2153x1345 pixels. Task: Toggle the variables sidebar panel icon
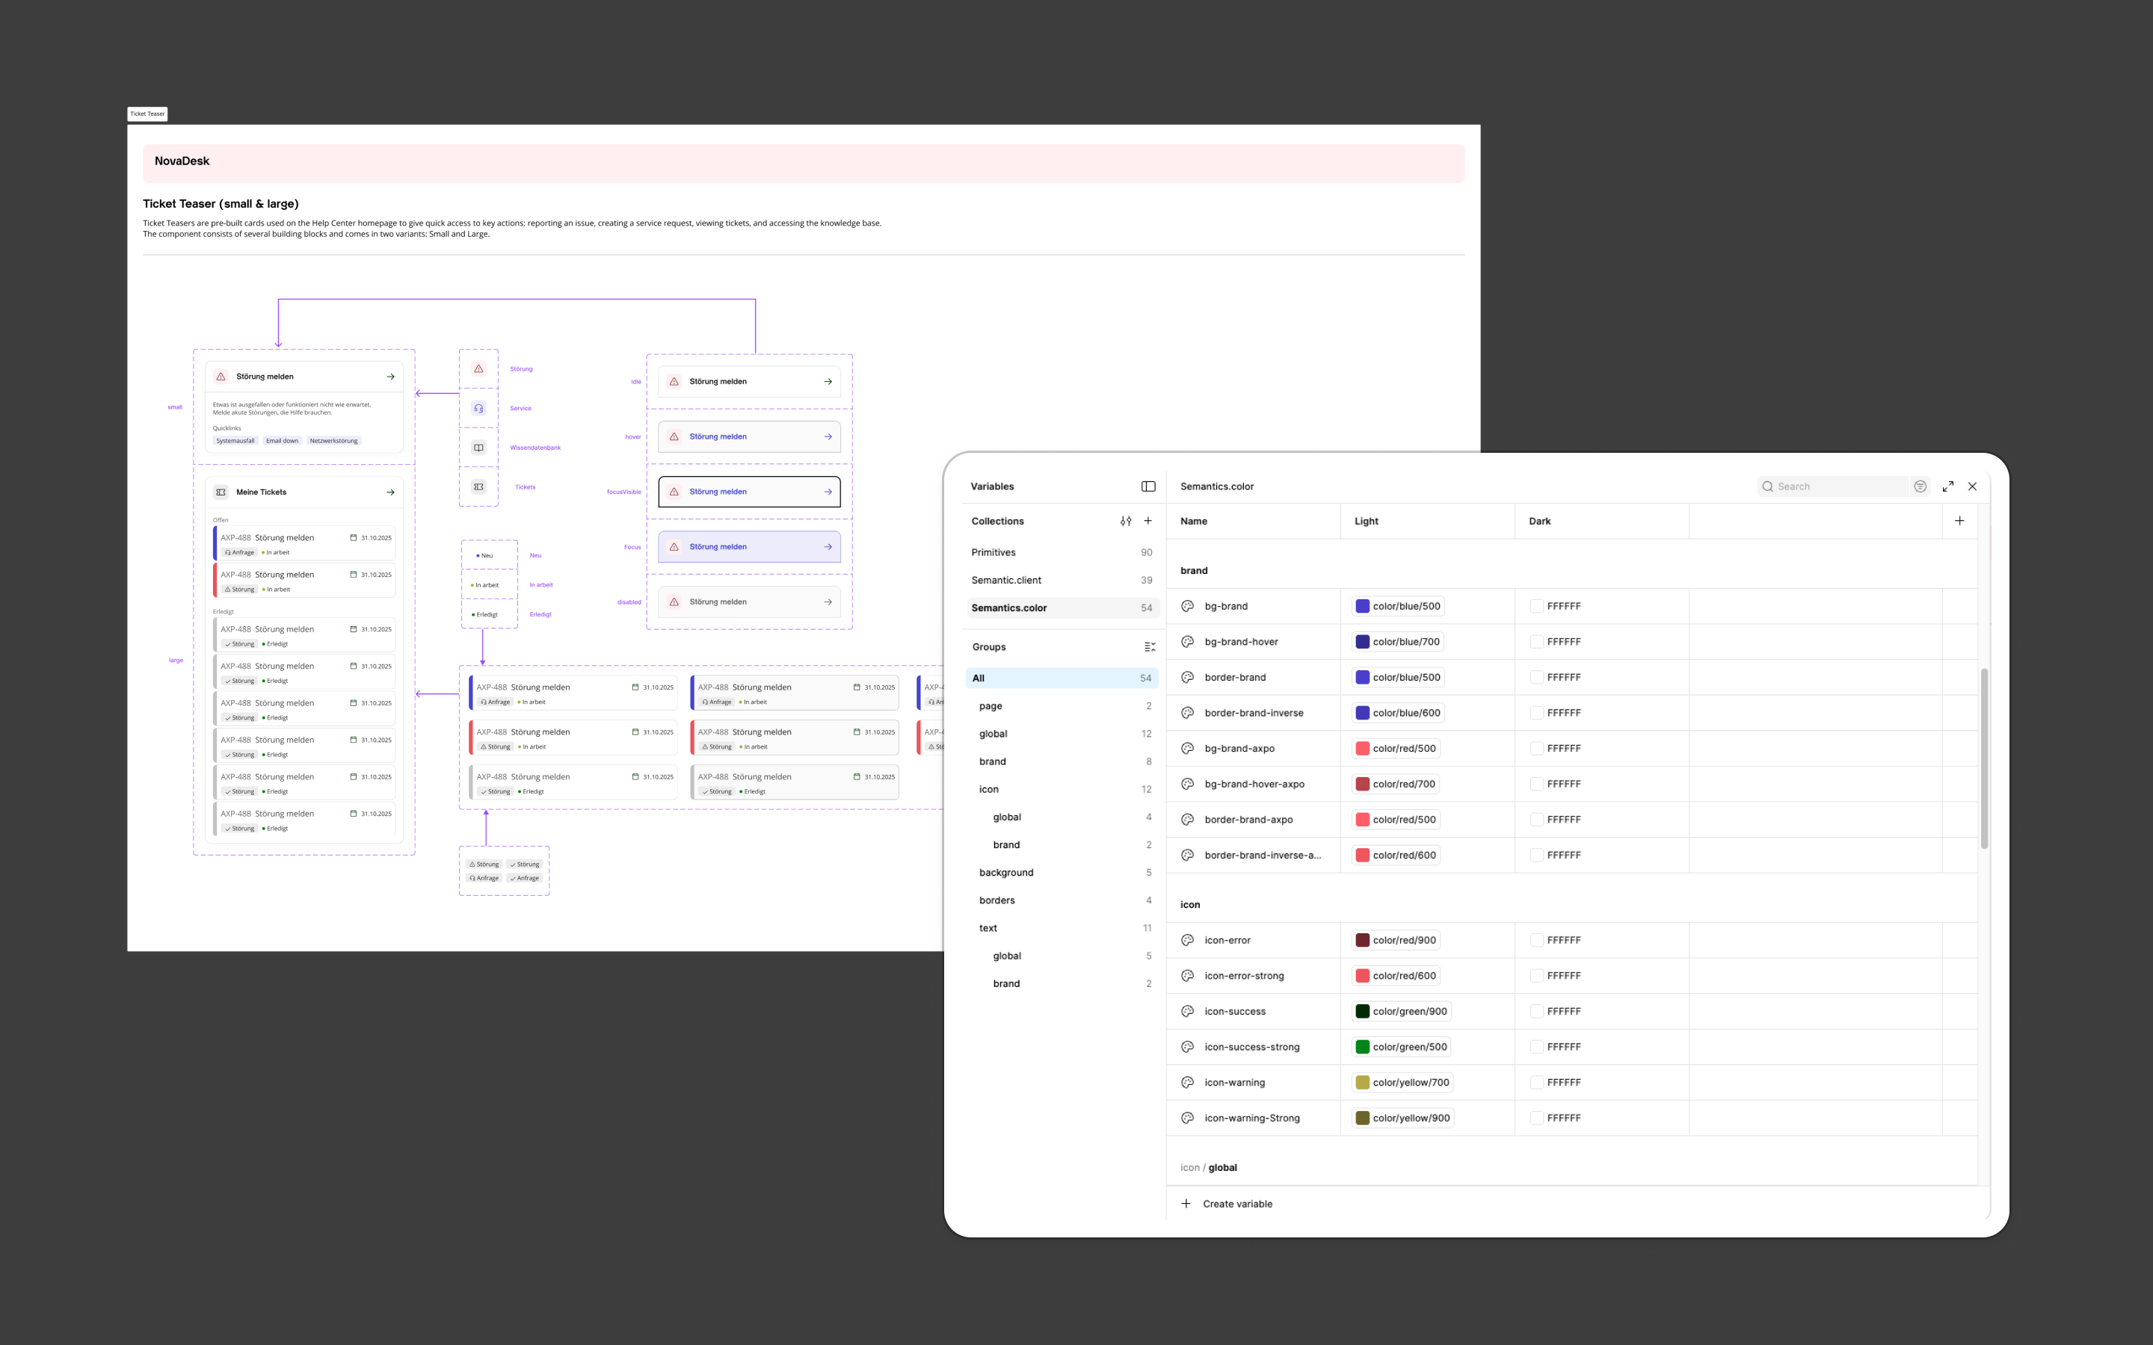point(1148,486)
